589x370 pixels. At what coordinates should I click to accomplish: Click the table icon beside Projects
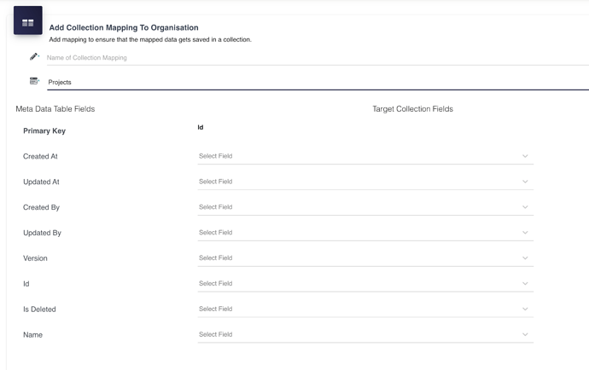point(34,81)
